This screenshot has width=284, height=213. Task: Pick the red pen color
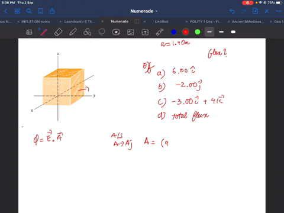186,32
